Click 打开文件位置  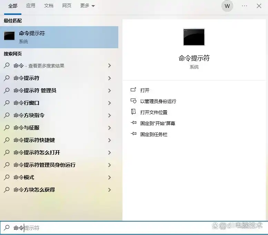(x=153, y=112)
